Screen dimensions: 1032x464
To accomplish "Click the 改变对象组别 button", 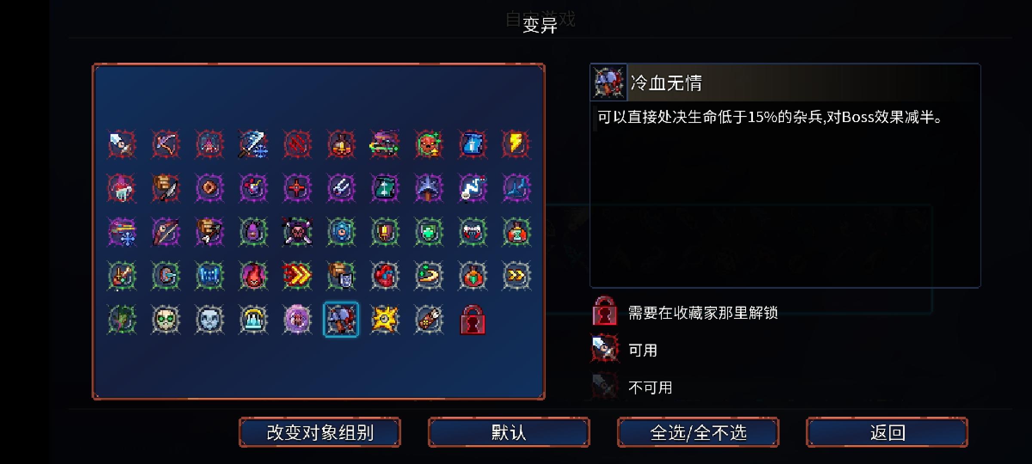I will pos(320,432).
